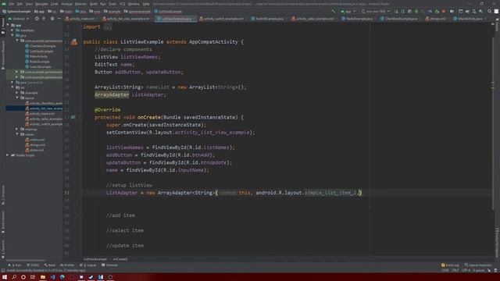Open the Layout Inspector

pos(478,265)
